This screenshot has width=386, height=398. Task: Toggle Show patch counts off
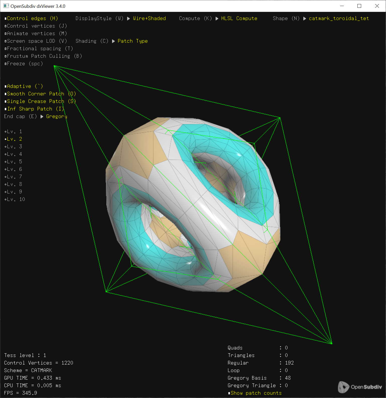point(255,393)
